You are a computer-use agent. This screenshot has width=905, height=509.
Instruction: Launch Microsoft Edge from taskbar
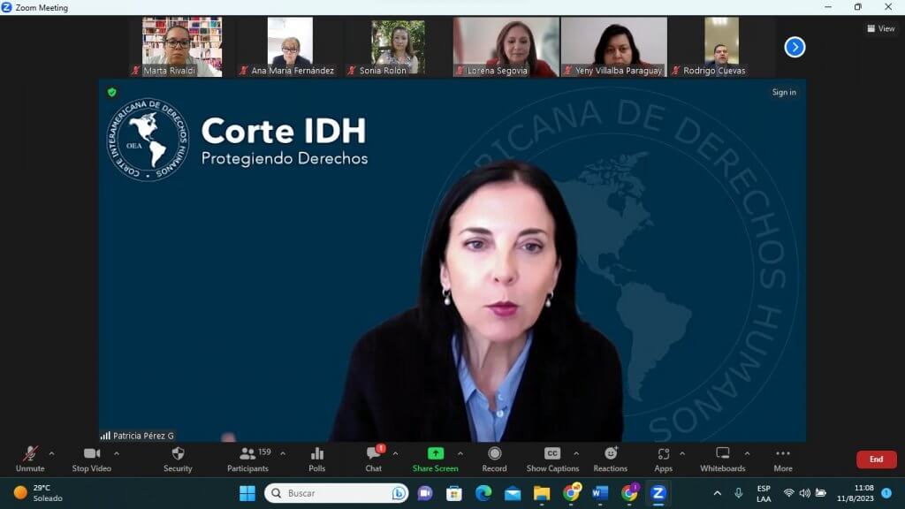point(483,493)
